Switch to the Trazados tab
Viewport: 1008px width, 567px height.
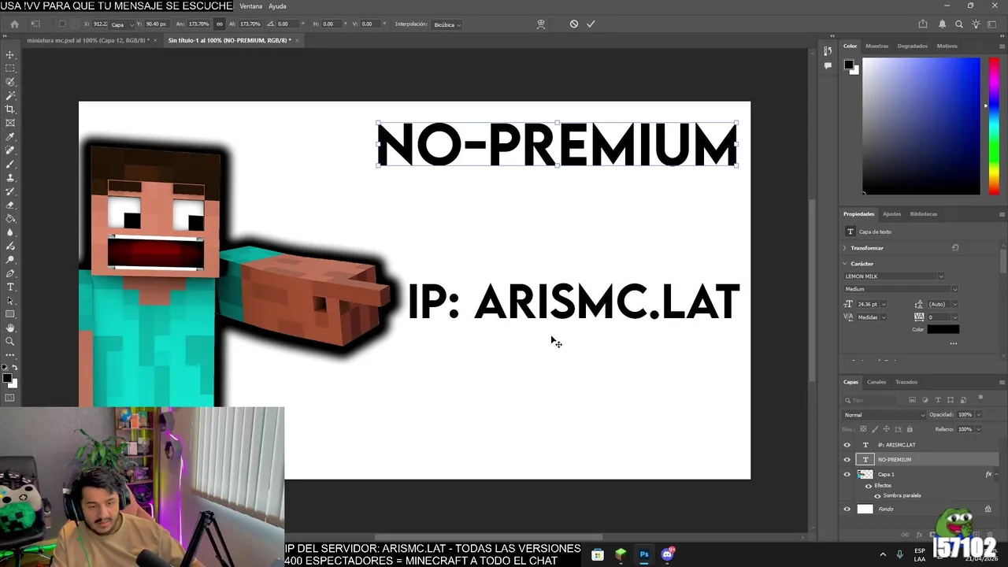point(906,383)
